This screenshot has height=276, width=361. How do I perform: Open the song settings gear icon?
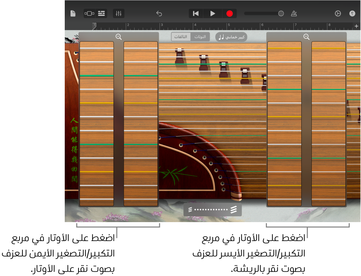coord(337,13)
